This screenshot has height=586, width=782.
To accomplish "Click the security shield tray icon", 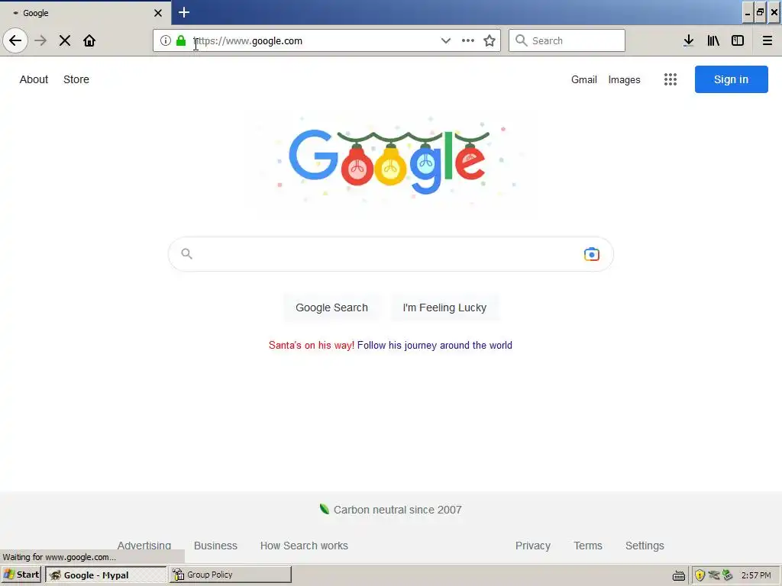I will [x=700, y=575].
